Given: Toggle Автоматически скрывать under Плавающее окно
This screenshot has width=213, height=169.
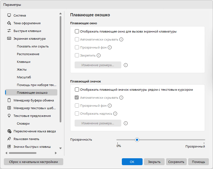Looking at the screenshot, I should pyautogui.click(x=77, y=39).
